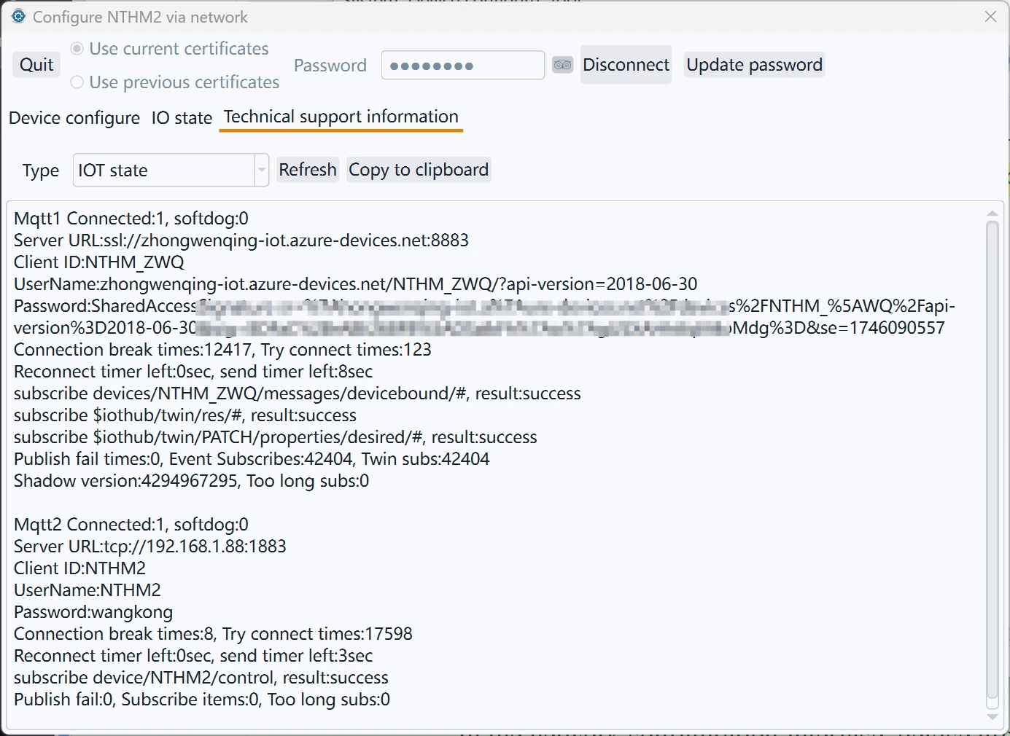Click 'UserName:NTHM2' line
This screenshot has height=736, width=1010.
click(x=88, y=590)
